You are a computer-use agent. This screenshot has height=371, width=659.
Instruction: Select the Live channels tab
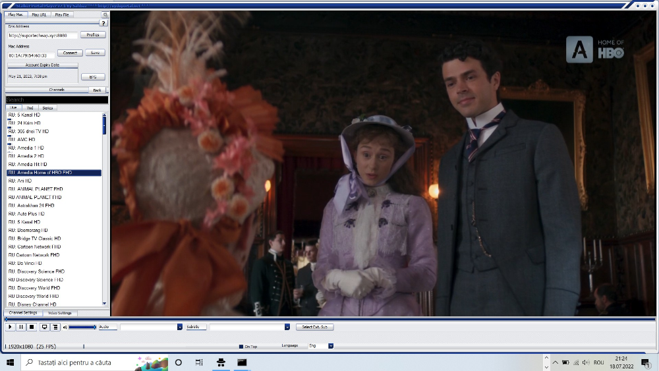(x=13, y=108)
